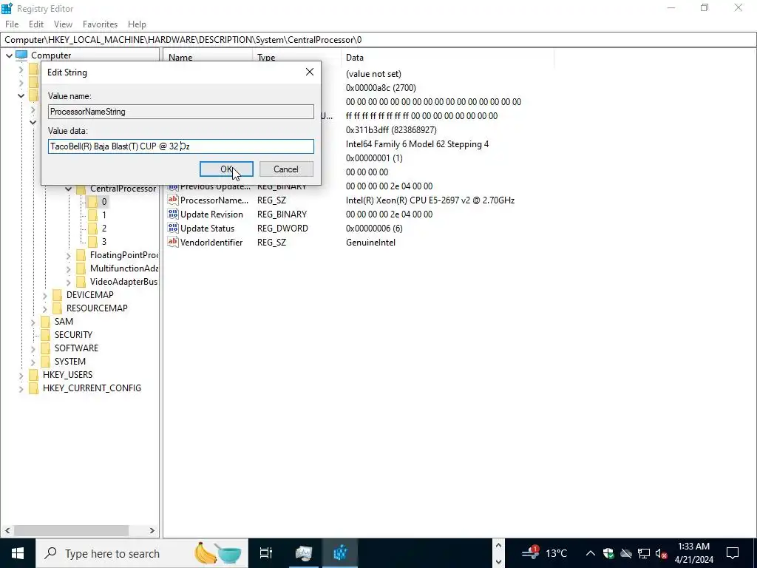Open the Help menu

[x=137, y=24]
